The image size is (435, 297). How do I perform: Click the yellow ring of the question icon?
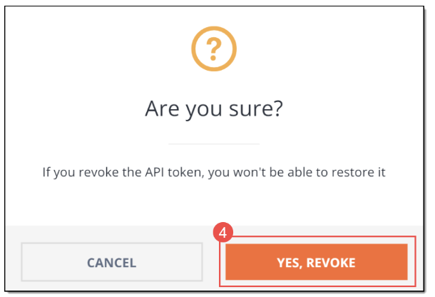coord(214,29)
